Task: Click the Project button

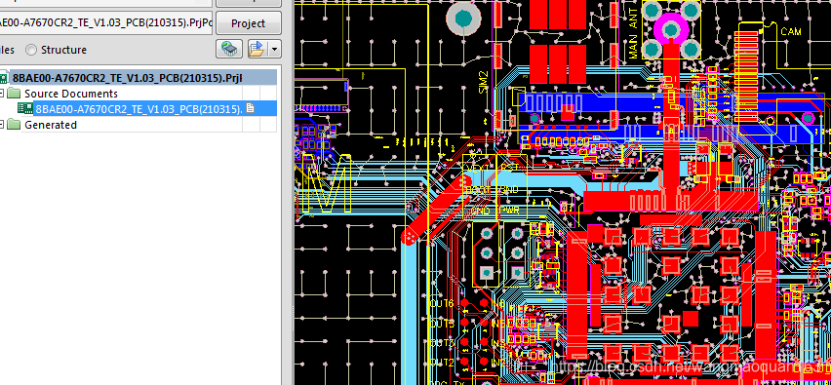Action: pos(249,23)
